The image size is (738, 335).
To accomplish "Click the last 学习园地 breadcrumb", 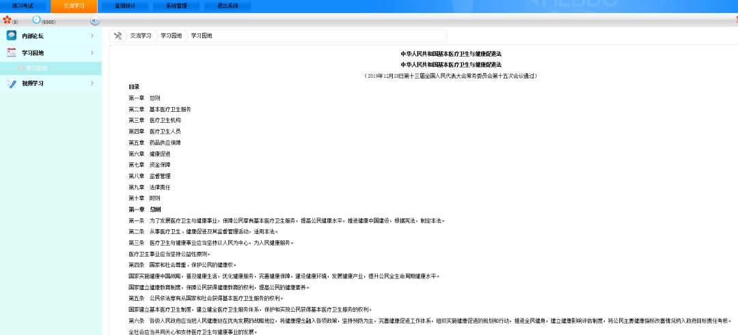I will [202, 35].
